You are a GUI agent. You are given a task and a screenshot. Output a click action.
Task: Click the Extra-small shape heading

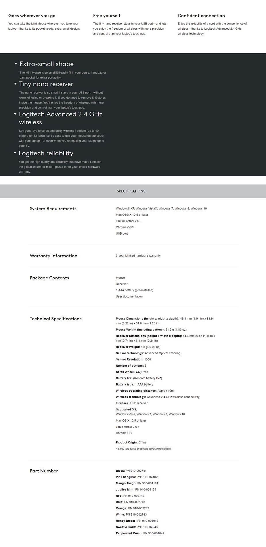tap(47, 64)
